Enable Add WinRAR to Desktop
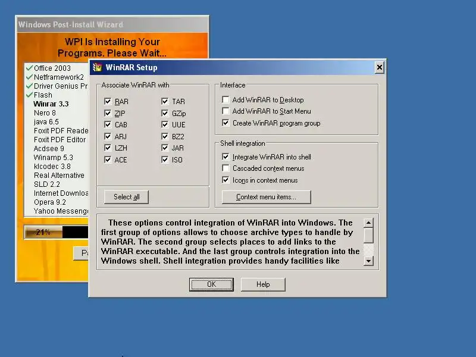The width and height of the screenshot is (476, 357). (x=226, y=99)
